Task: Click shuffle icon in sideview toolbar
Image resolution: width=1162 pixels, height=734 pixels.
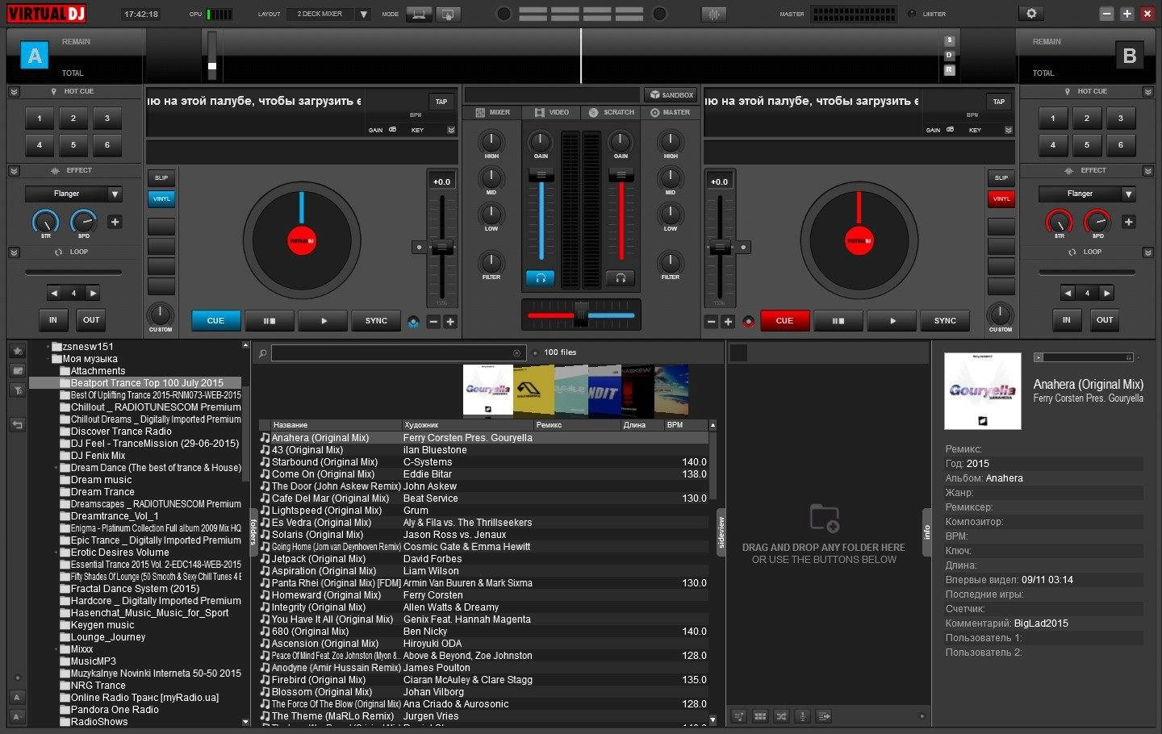Action: click(x=781, y=716)
